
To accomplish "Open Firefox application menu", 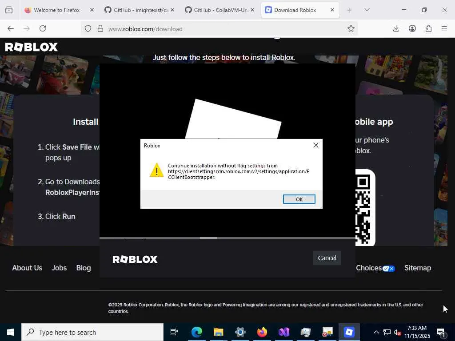I will 444,28.
